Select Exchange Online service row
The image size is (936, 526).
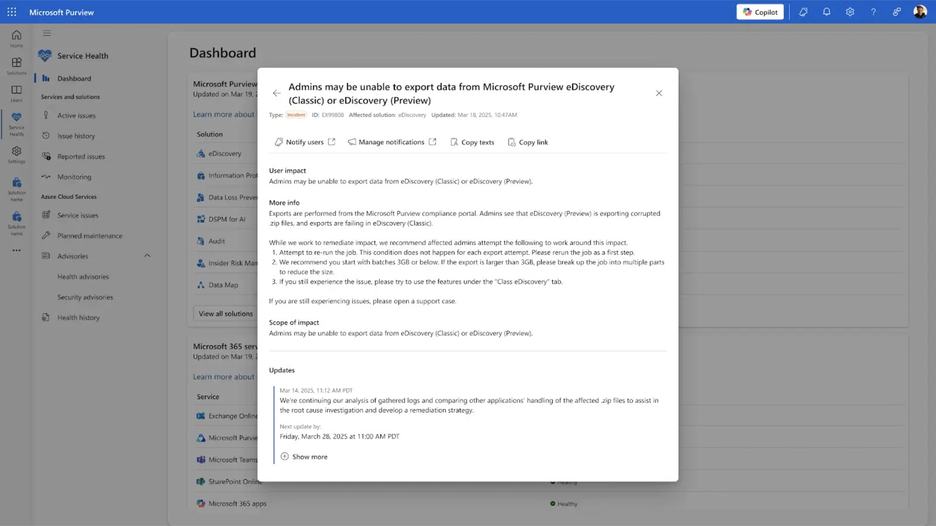[226, 416]
